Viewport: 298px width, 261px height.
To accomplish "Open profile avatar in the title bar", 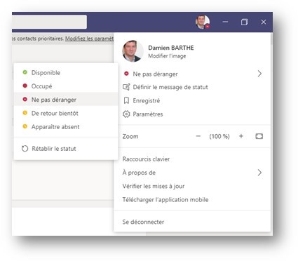I will pyautogui.click(x=203, y=22).
